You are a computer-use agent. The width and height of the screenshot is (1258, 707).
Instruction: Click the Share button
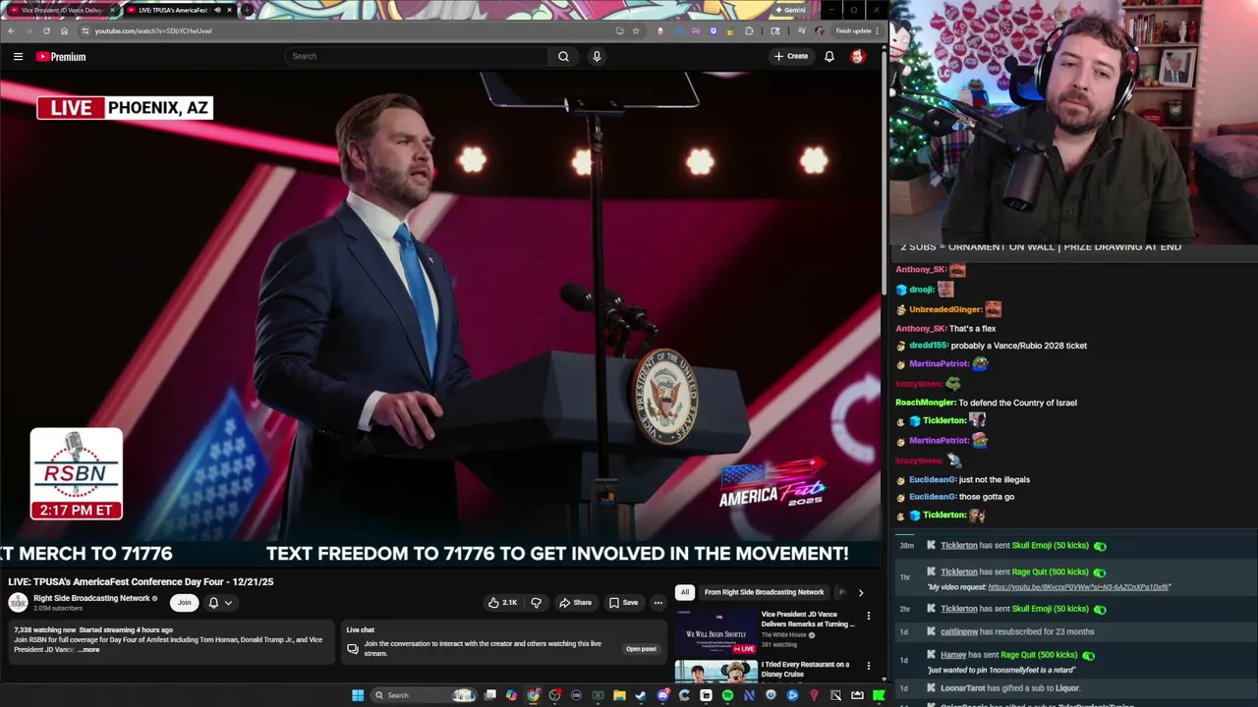coord(575,603)
